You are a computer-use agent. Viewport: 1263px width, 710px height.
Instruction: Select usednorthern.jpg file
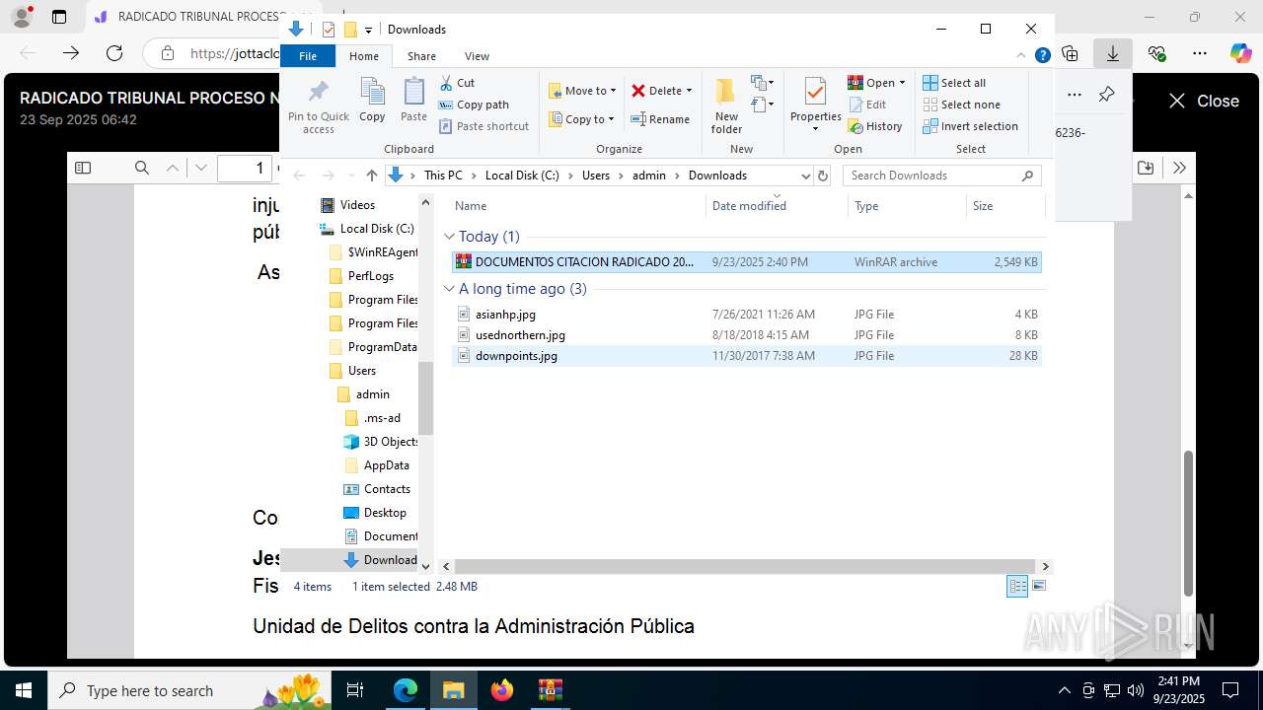click(746, 335)
